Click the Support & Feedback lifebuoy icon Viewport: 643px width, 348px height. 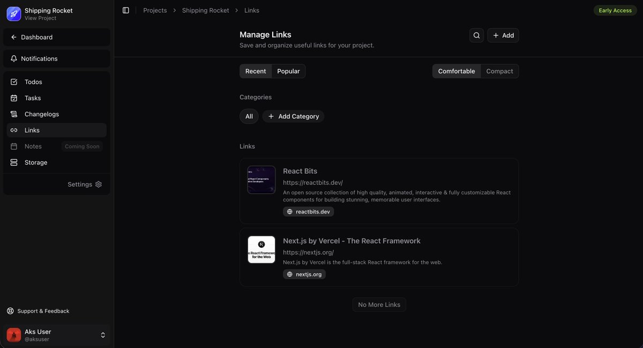(x=10, y=311)
